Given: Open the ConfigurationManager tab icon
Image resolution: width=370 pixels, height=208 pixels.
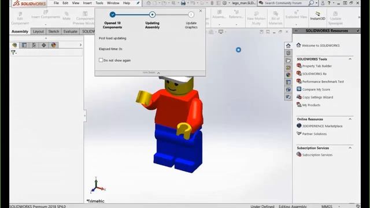Looking at the screenshot, I should click(x=34, y=45).
